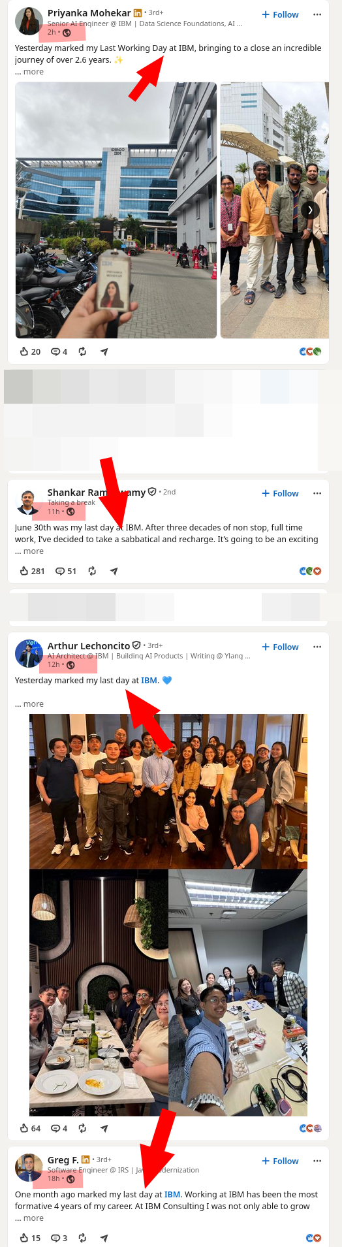
Task: Open the 51 comments on Shankar's post
Action: point(66,571)
